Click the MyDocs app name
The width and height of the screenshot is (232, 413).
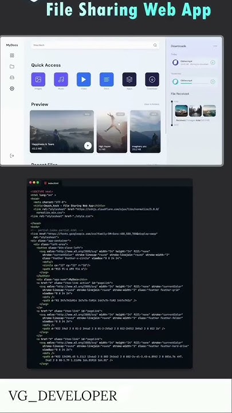(12, 45)
